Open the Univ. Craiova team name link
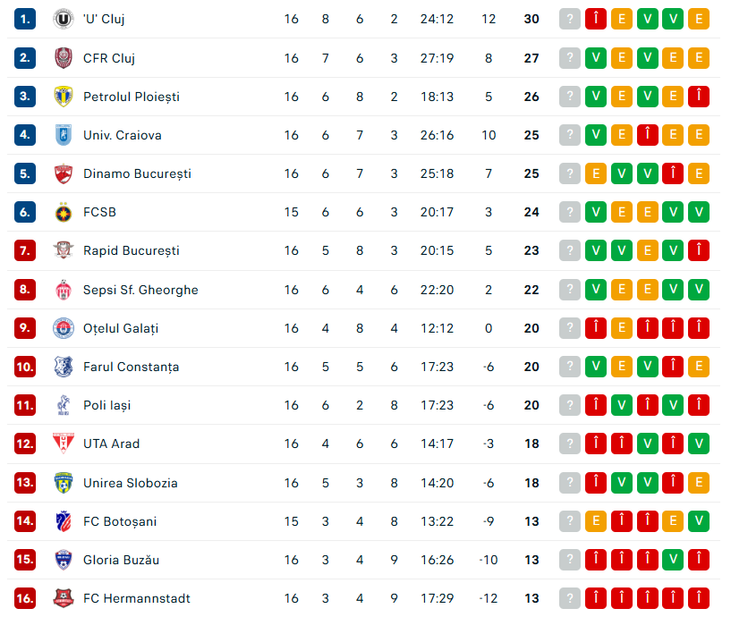The image size is (731, 617). 123,135
